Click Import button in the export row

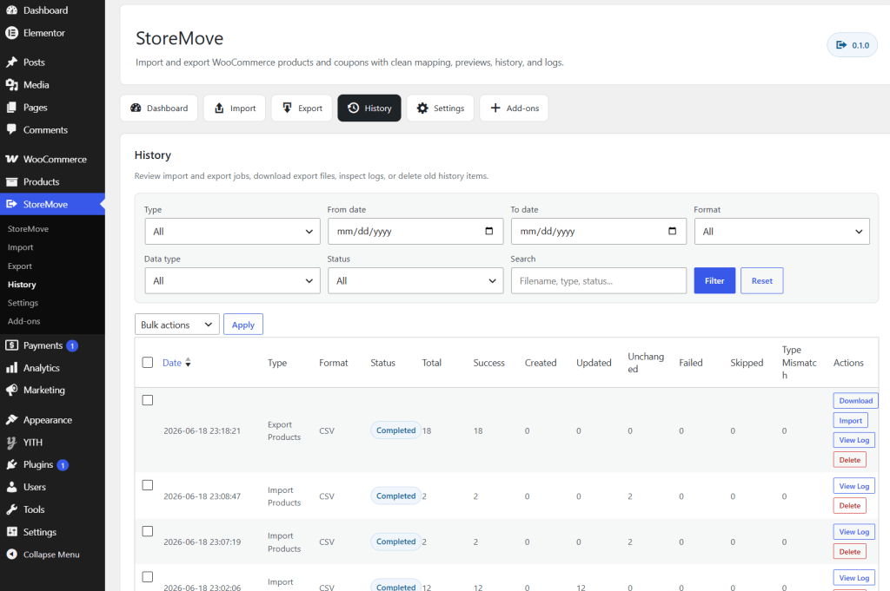click(x=850, y=420)
